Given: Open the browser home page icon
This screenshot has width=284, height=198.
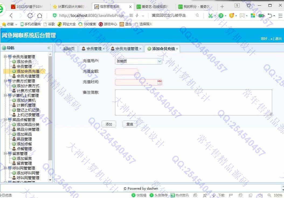Looking at the screenshot, I should pos(40,16).
